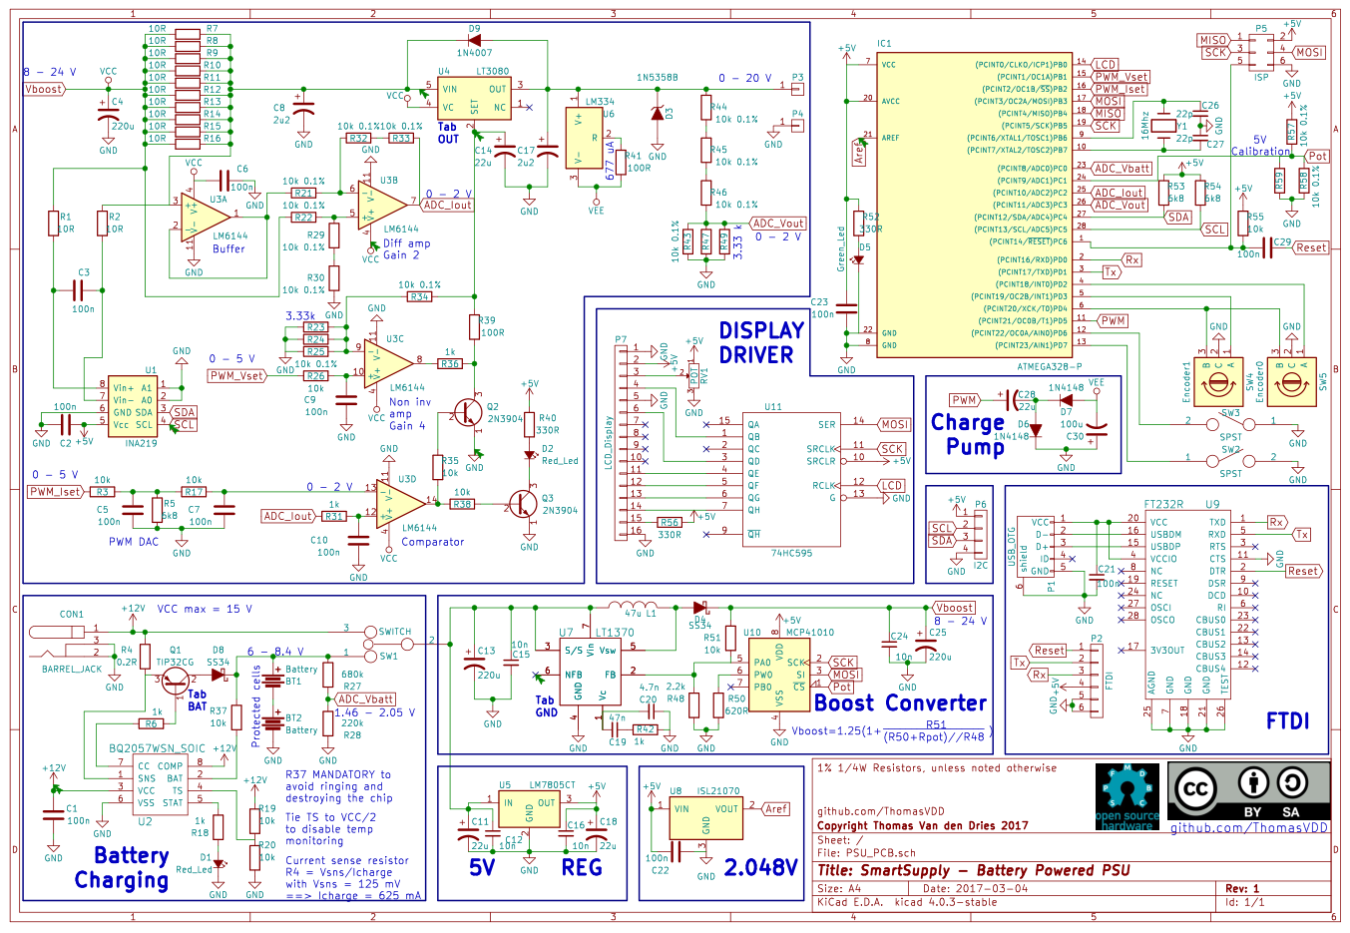The width and height of the screenshot is (1350, 933).
Task: Click the TIP32CG transistor symbol Q1
Action: point(175,679)
